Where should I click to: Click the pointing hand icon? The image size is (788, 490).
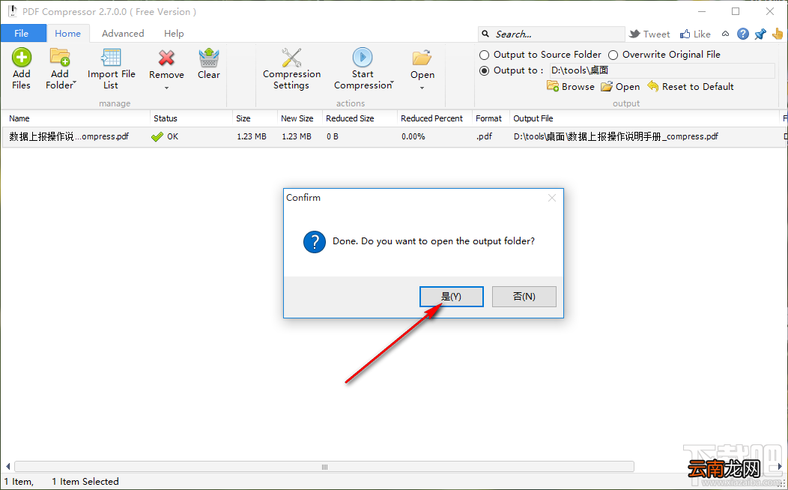[x=778, y=34]
